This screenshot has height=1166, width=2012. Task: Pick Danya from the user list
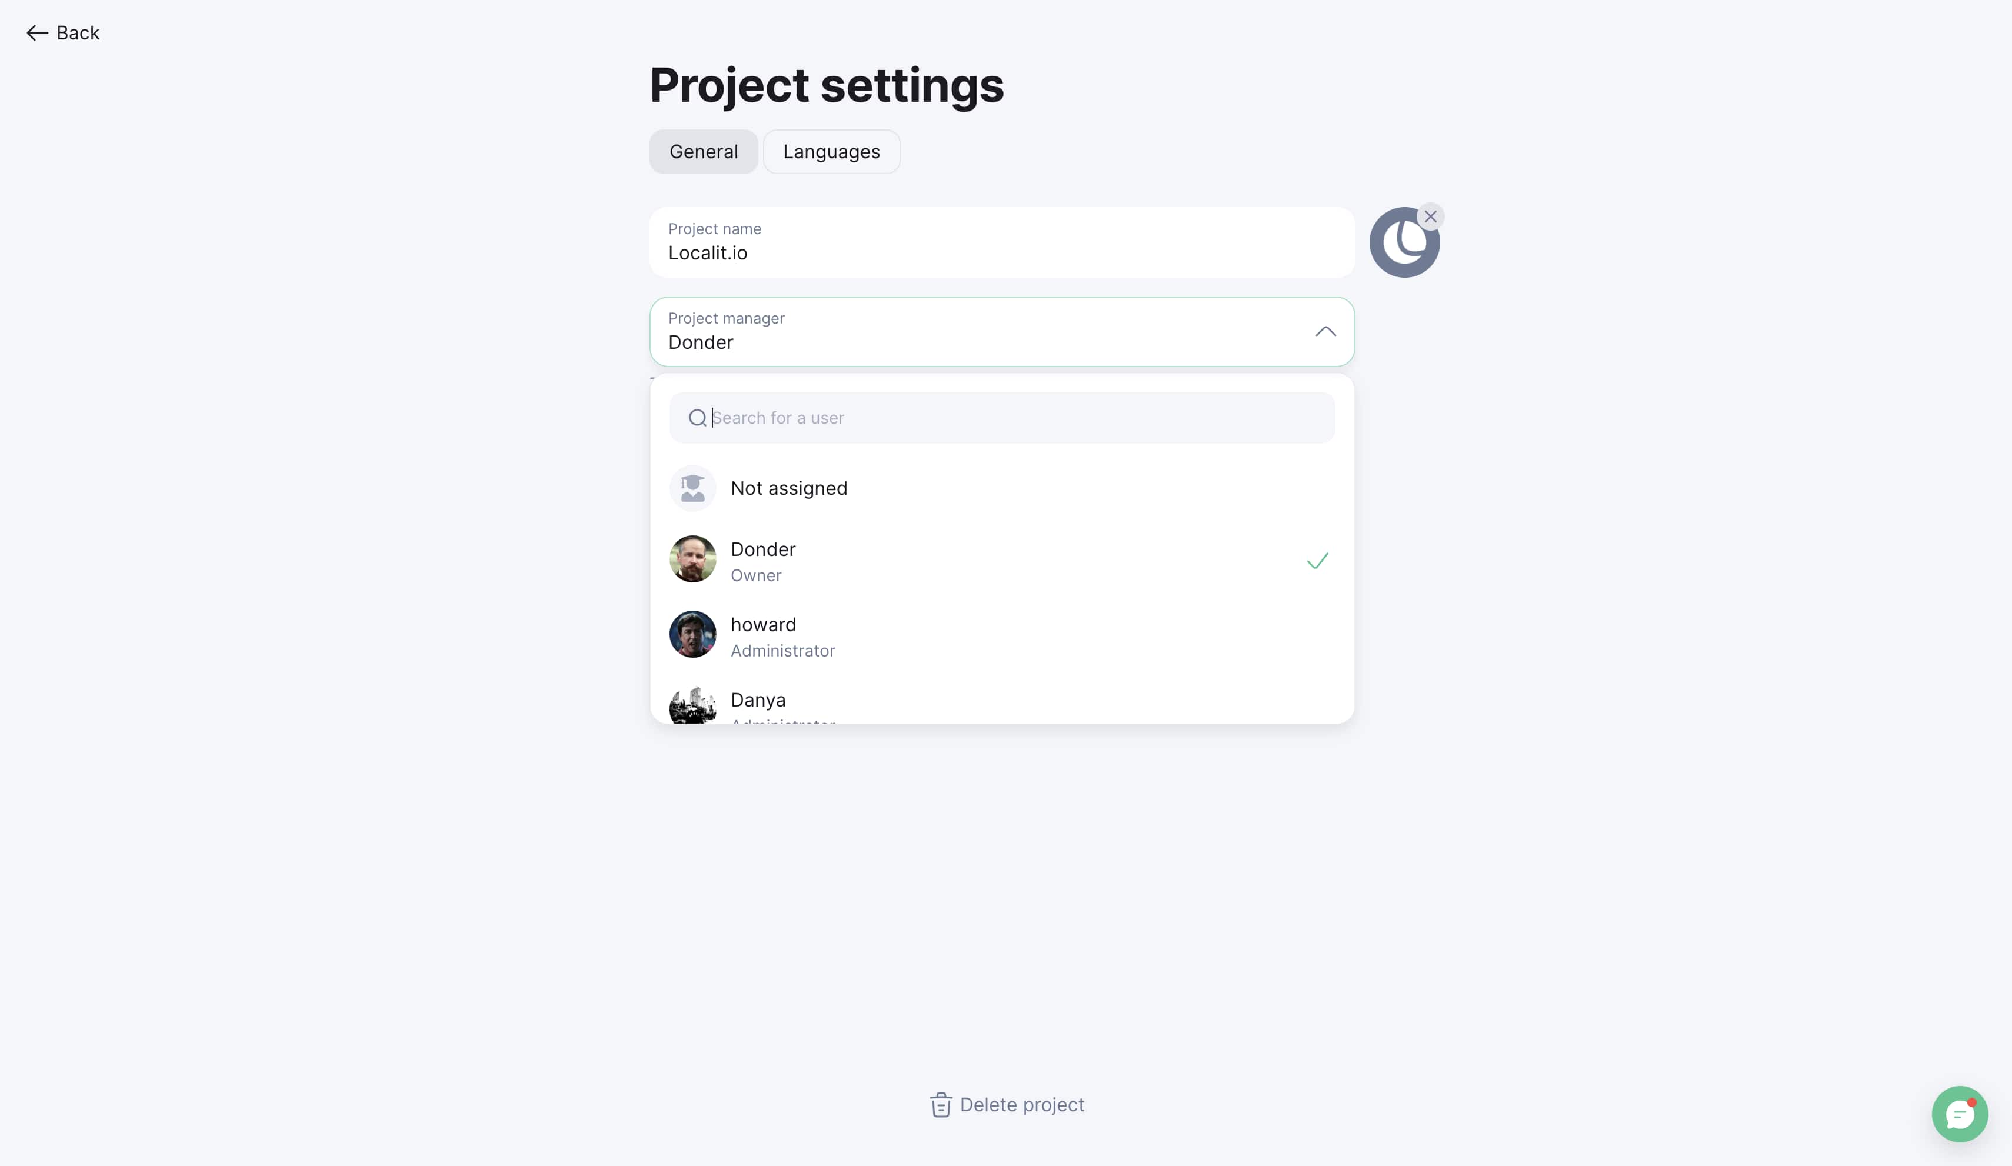click(x=1001, y=703)
